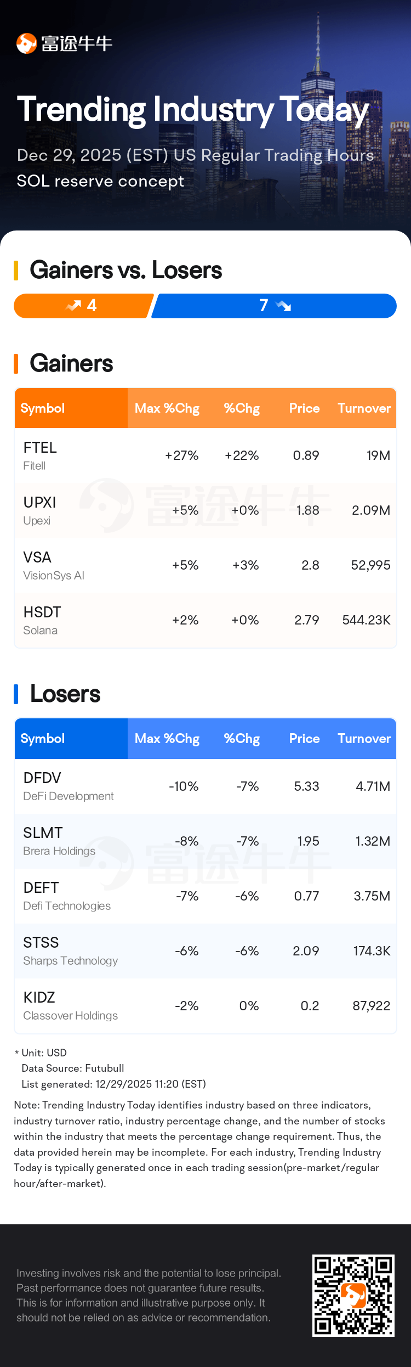411x1367 pixels.
Task: Select the orange gainers count bar
Action: point(82,306)
